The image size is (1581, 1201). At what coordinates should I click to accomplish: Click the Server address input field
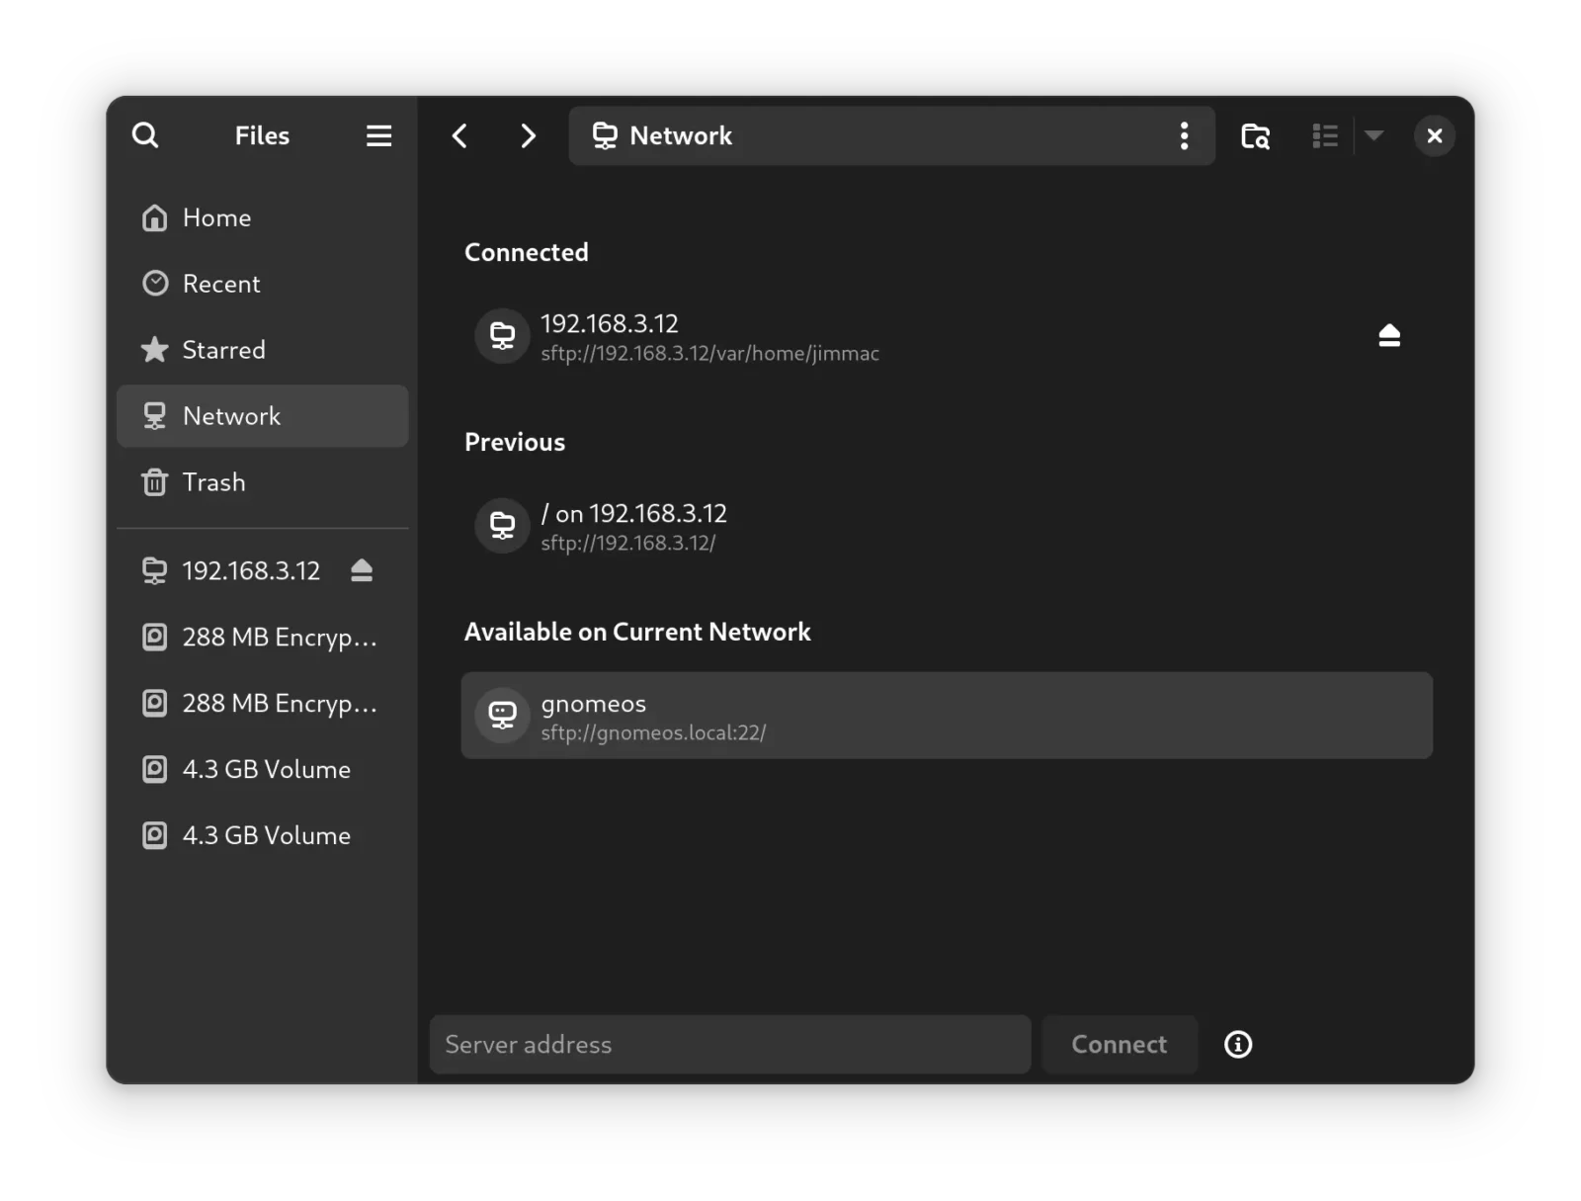pyautogui.click(x=729, y=1044)
